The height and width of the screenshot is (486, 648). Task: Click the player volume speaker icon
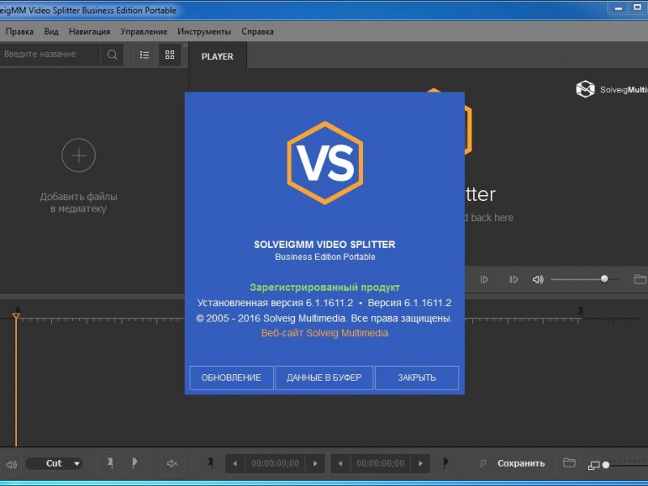pyautogui.click(x=538, y=279)
